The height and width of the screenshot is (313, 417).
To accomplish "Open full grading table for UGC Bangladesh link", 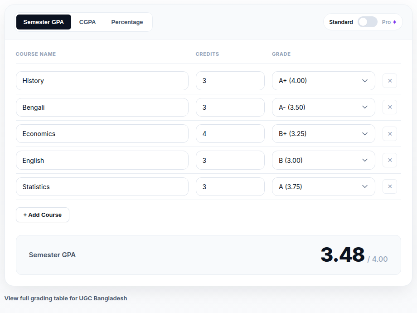I will (66, 298).
